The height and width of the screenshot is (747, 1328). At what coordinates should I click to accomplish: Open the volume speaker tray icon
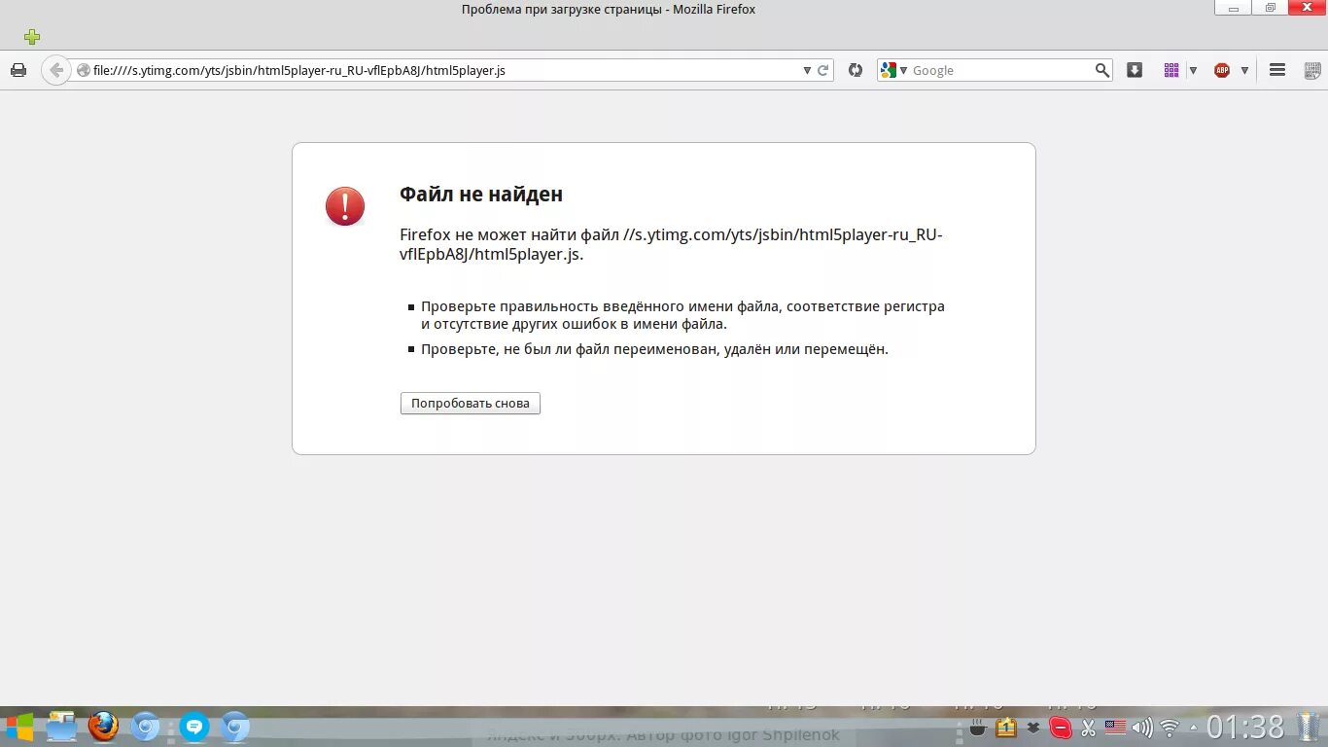point(1142,728)
